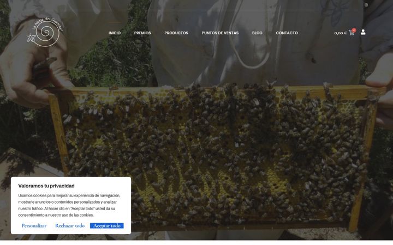
Task: Accept all cookies with Aceptar todo
Action: pos(107,225)
